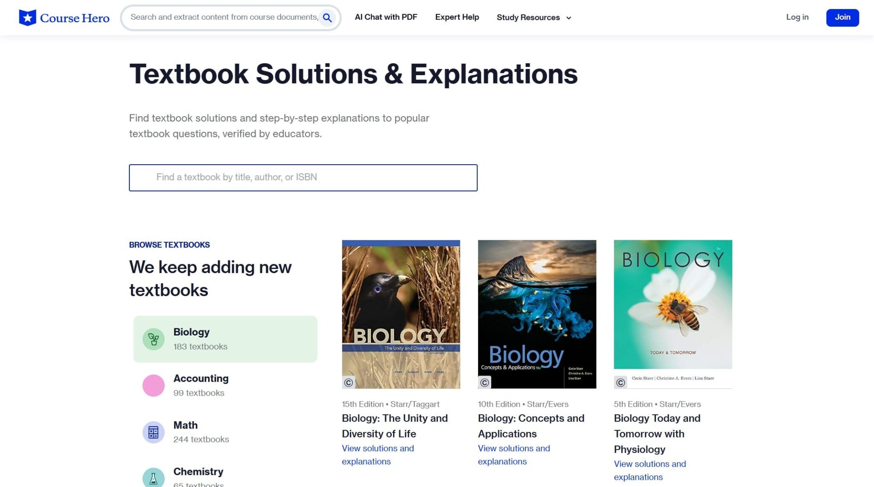The height and width of the screenshot is (487, 874).
Task: Click the Math calculator icon
Action: coord(153,432)
